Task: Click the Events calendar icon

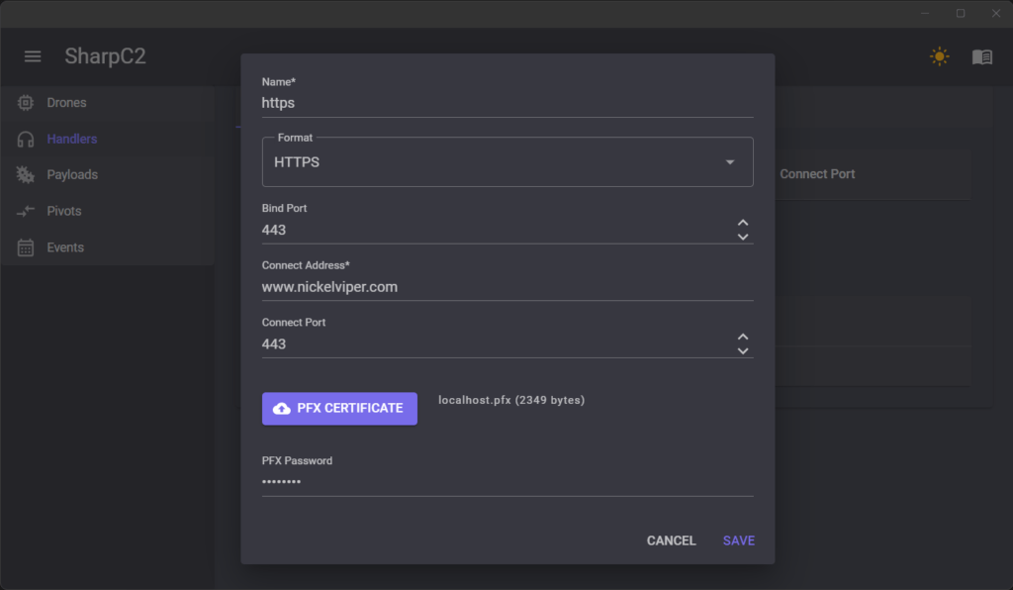Action: point(26,247)
